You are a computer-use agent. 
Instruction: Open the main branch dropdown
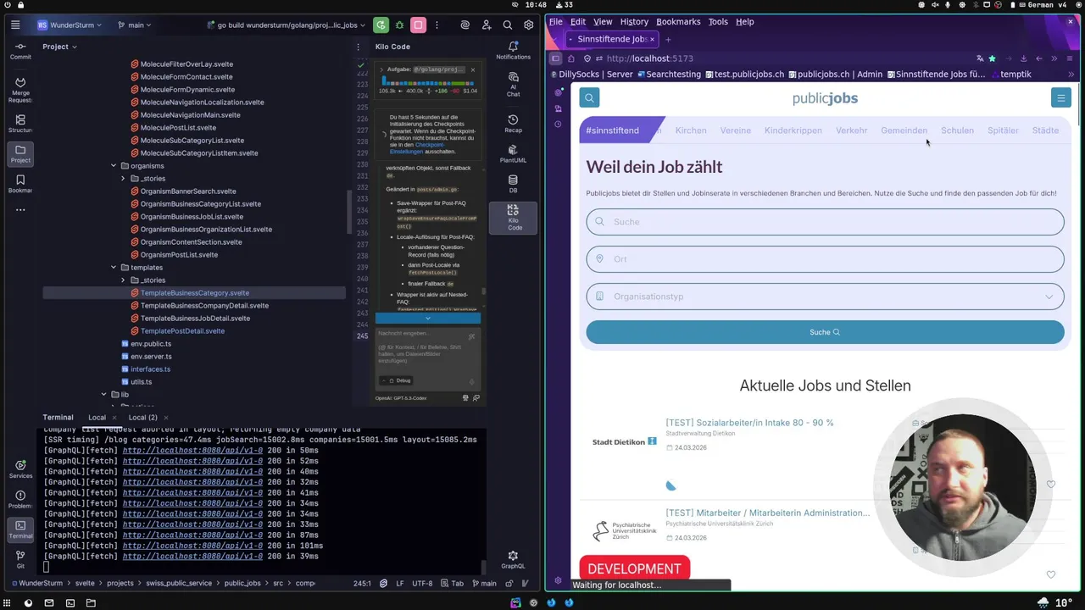coord(134,25)
